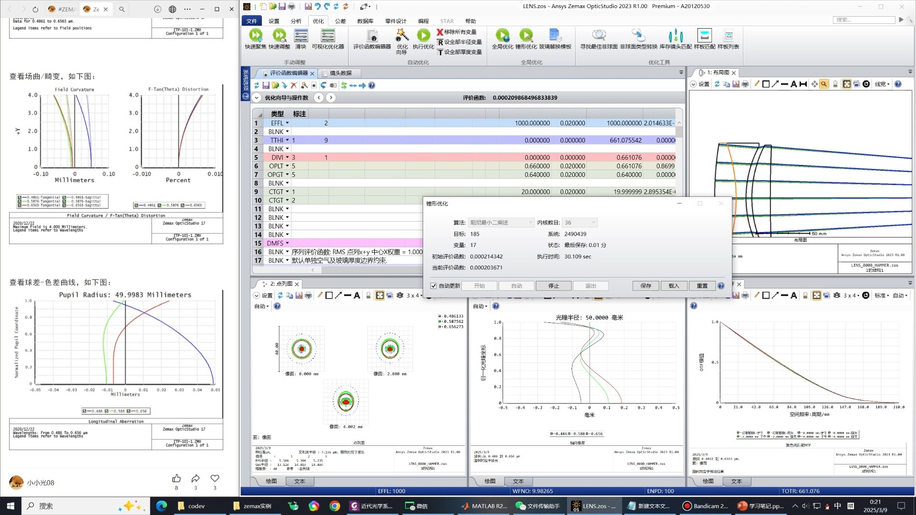The width and height of the screenshot is (916, 515).
Task: Open the 评价函数编辑器 ribbon icon
Action: 372,36
